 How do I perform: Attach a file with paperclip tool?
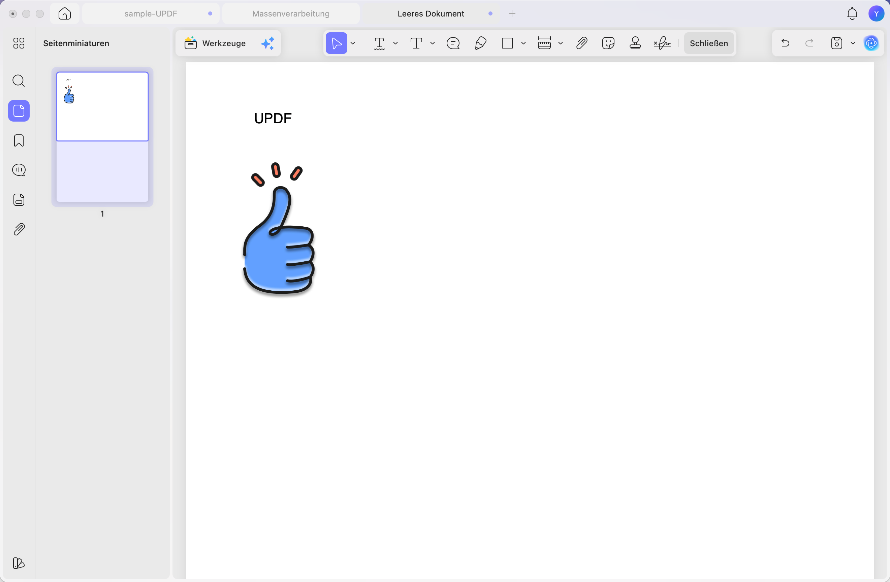click(x=581, y=43)
